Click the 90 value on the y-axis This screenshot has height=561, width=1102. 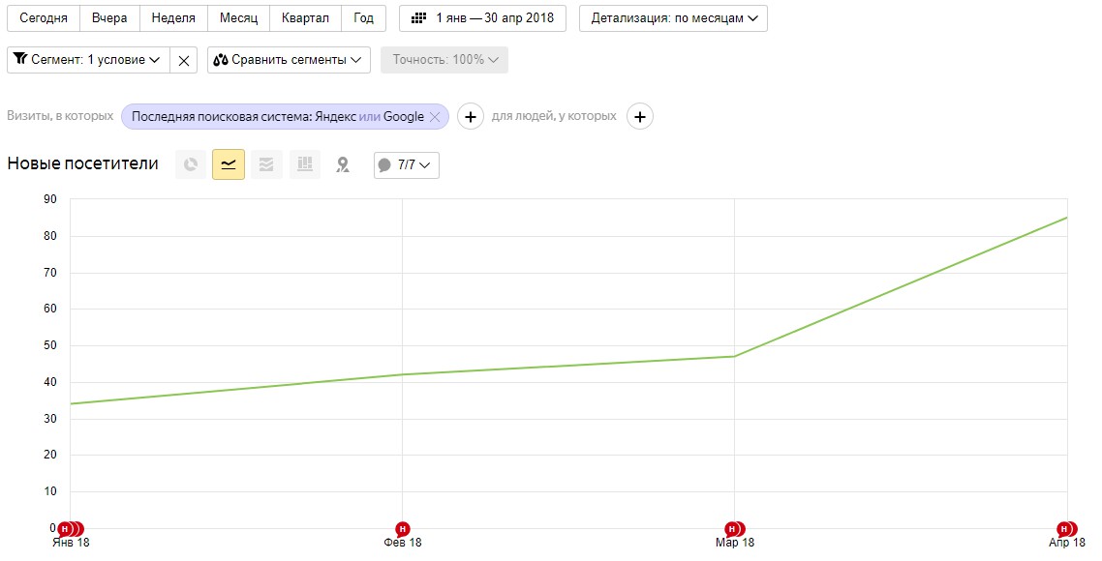tap(50, 199)
